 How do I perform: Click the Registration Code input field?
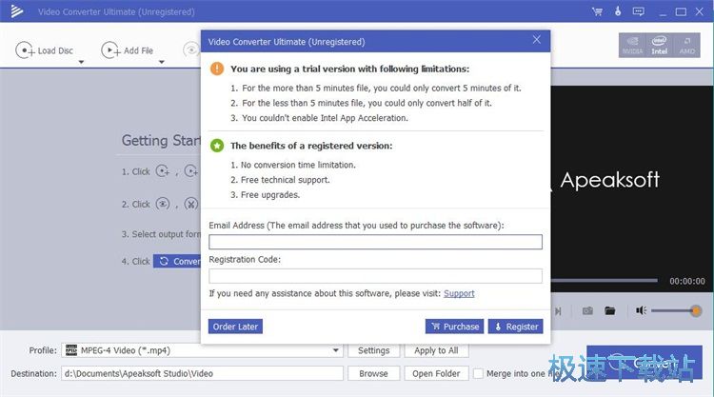[375, 276]
